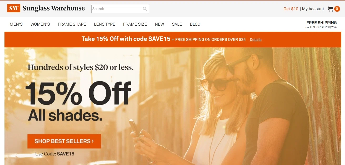
Task: Open the shopping cart icon
Action: click(330, 9)
